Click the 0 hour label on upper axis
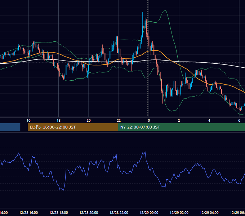Image resolution: width=245 pixels, height=216 pixels. coord(149,121)
